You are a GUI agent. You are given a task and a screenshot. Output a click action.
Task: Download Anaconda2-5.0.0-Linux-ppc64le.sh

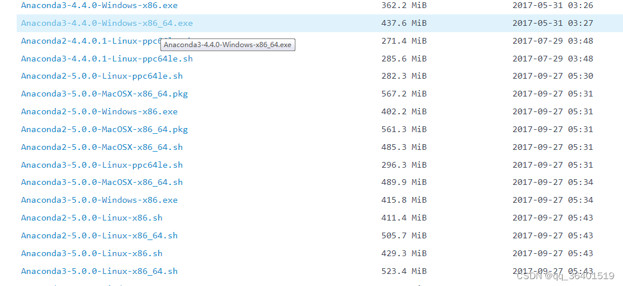[102, 76]
